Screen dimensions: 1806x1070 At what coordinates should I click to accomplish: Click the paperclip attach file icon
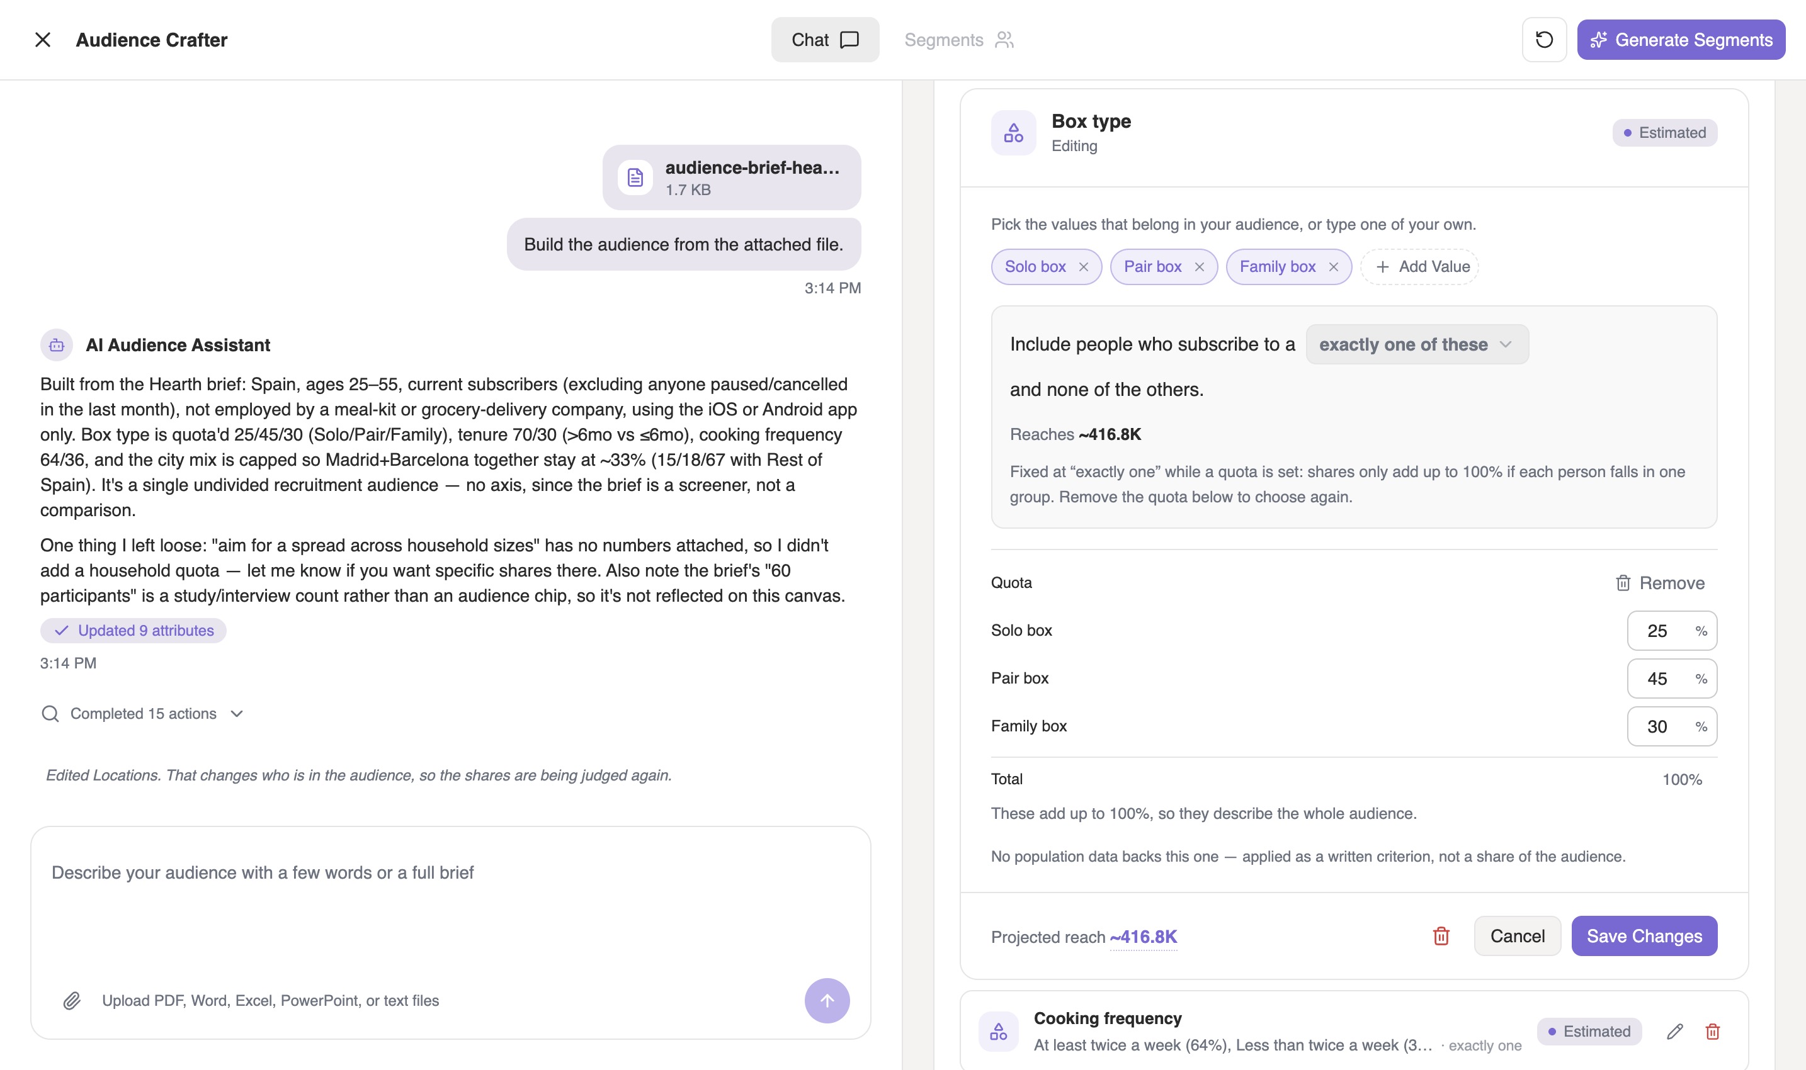click(x=71, y=1001)
